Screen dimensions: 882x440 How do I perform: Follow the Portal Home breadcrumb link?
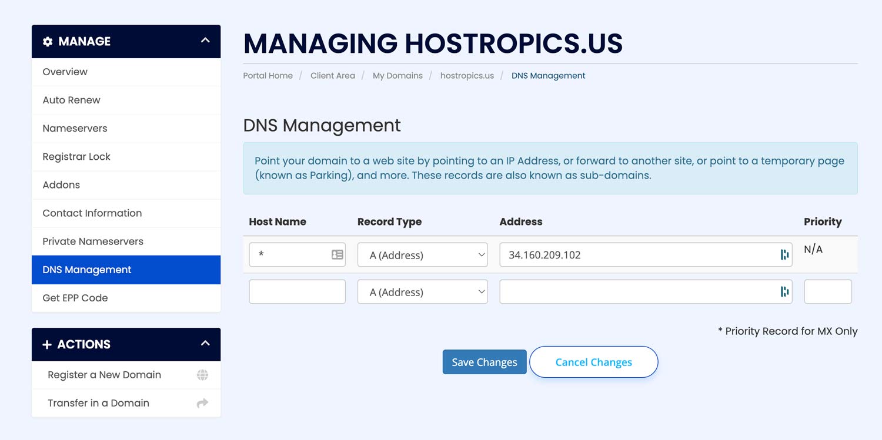click(268, 75)
